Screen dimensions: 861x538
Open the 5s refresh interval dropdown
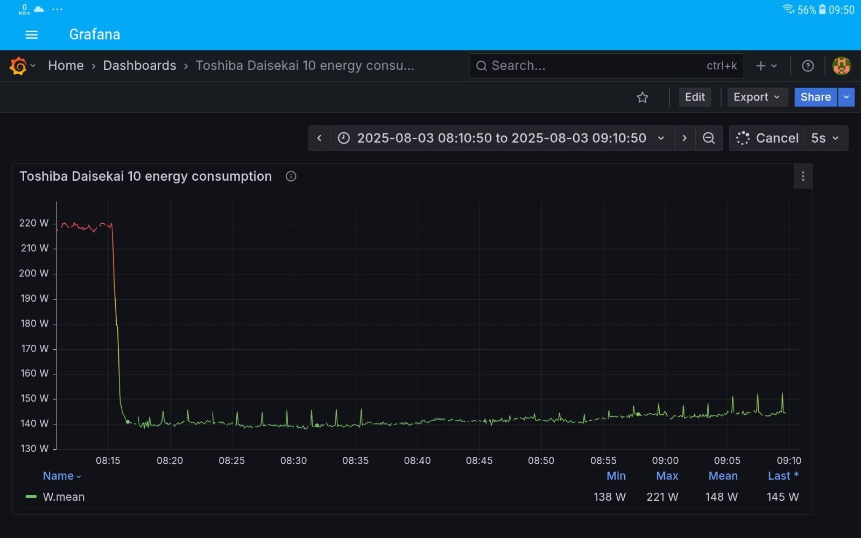coord(826,138)
